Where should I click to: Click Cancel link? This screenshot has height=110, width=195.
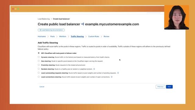(42, 87)
